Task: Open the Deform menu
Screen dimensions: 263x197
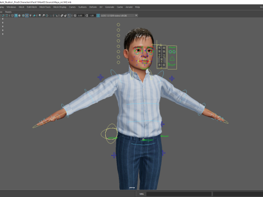Action: tap(93, 7)
